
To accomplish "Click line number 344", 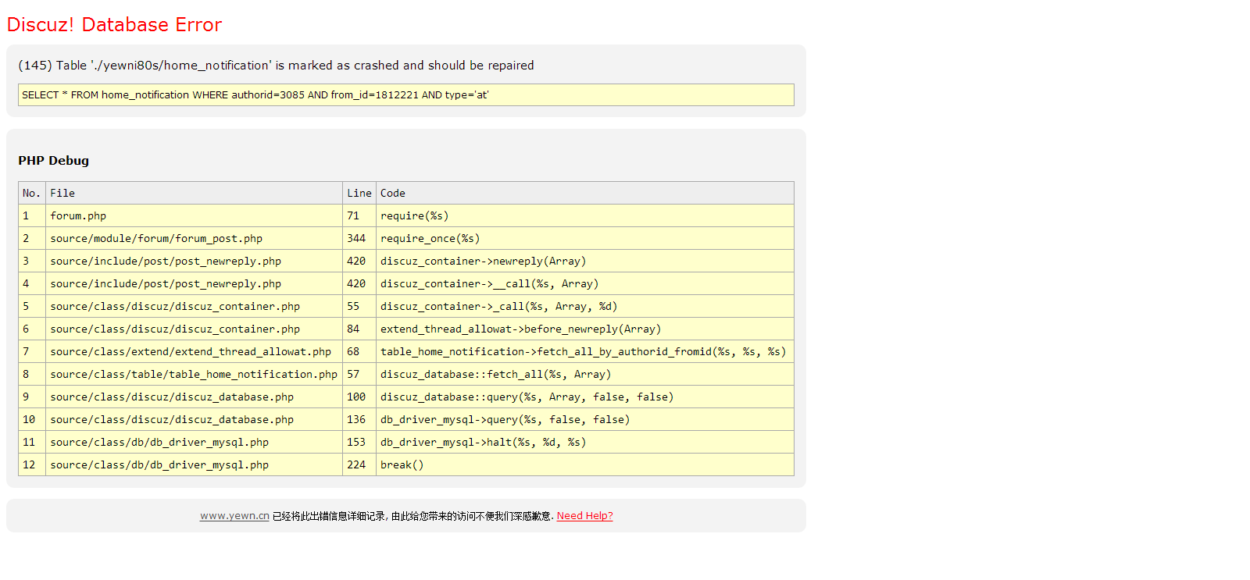I will [x=359, y=238].
